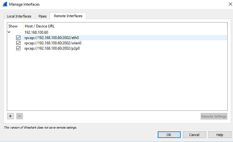233x142 pixels.
Task: Toggle the wlan0 interface Show checkbox
Action: coord(18,43)
